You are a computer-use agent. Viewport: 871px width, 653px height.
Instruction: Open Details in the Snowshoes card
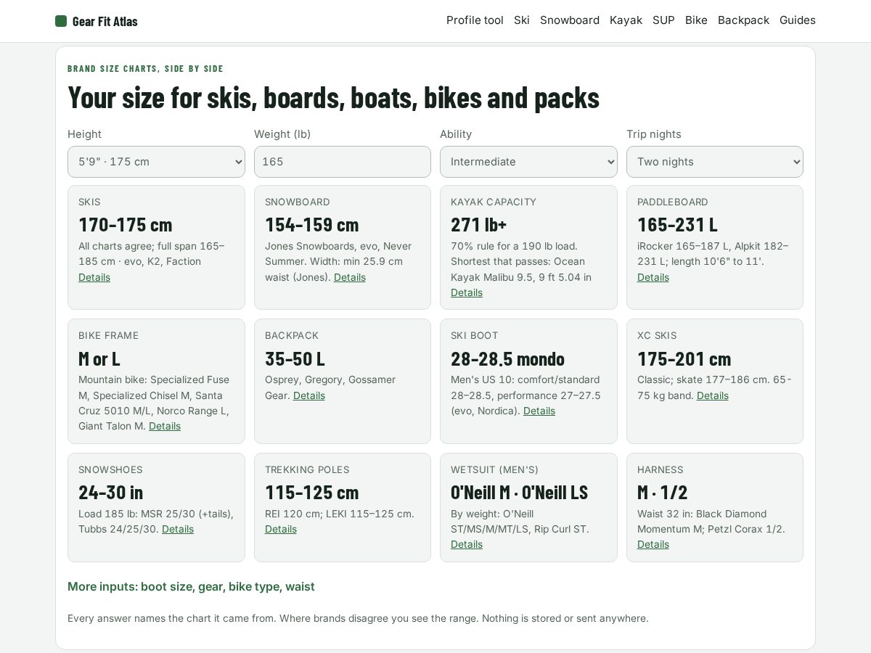click(178, 529)
